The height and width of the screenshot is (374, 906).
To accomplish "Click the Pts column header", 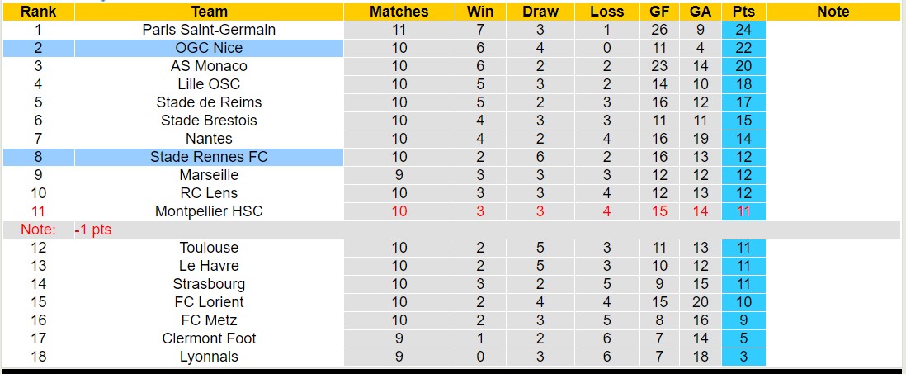I will pyautogui.click(x=743, y=12).
